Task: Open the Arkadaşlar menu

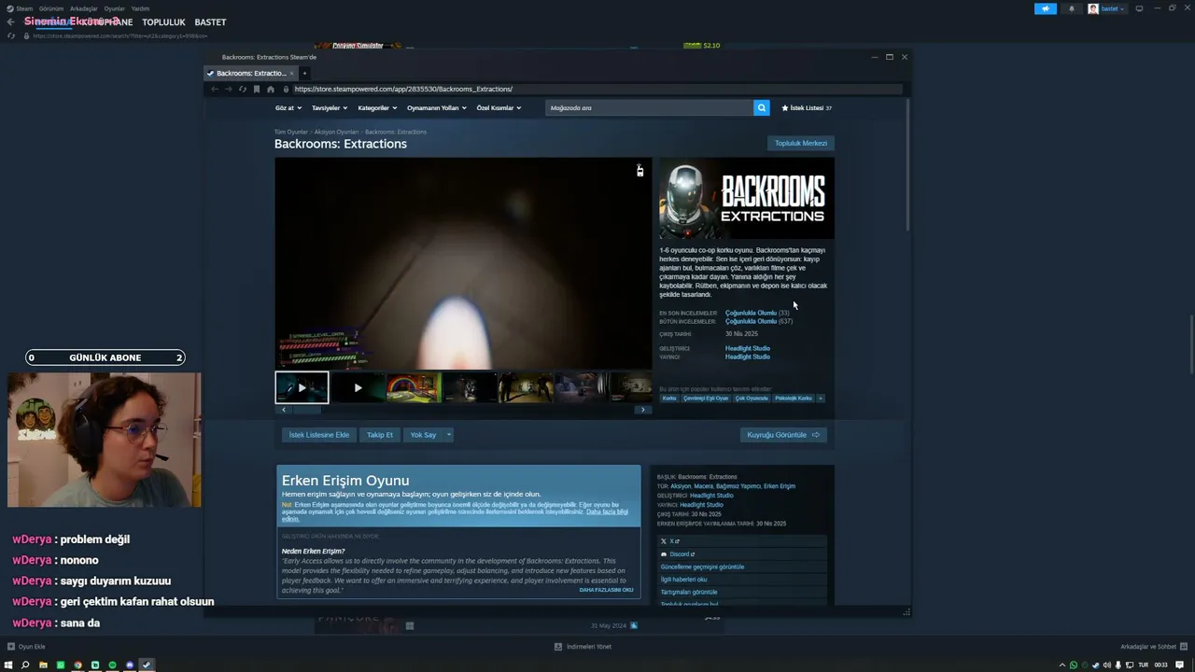Action: pyautogui.click(x=84, y=8)
